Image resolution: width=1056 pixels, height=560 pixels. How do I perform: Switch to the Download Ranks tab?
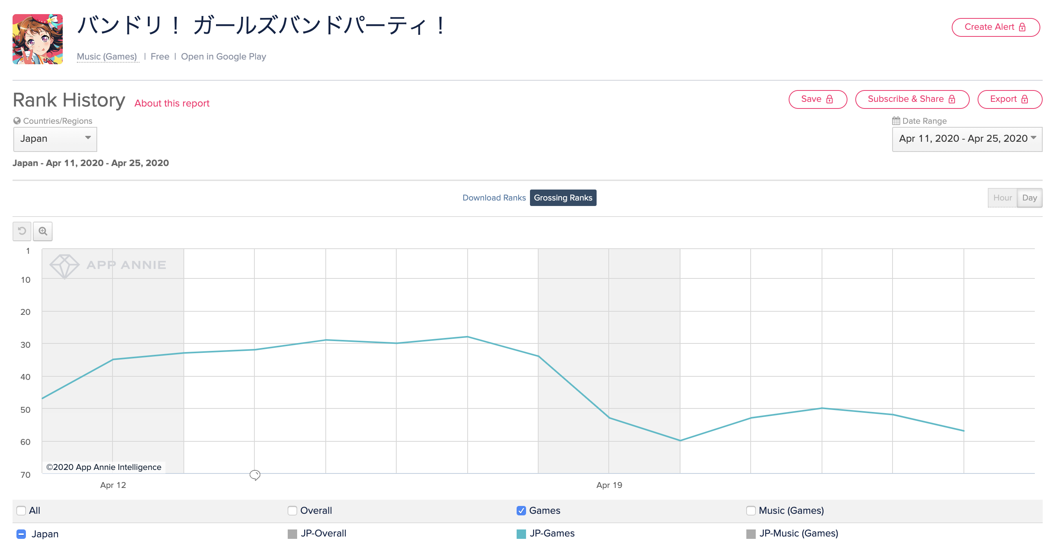(494, 198)
